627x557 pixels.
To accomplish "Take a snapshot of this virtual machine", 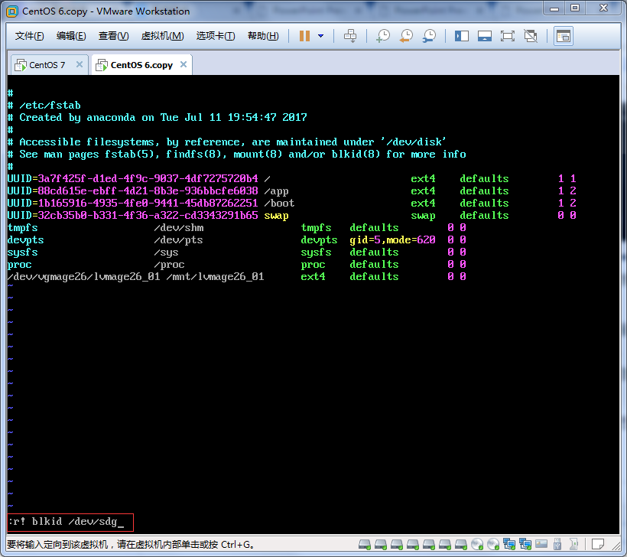I will coord(382,36).
